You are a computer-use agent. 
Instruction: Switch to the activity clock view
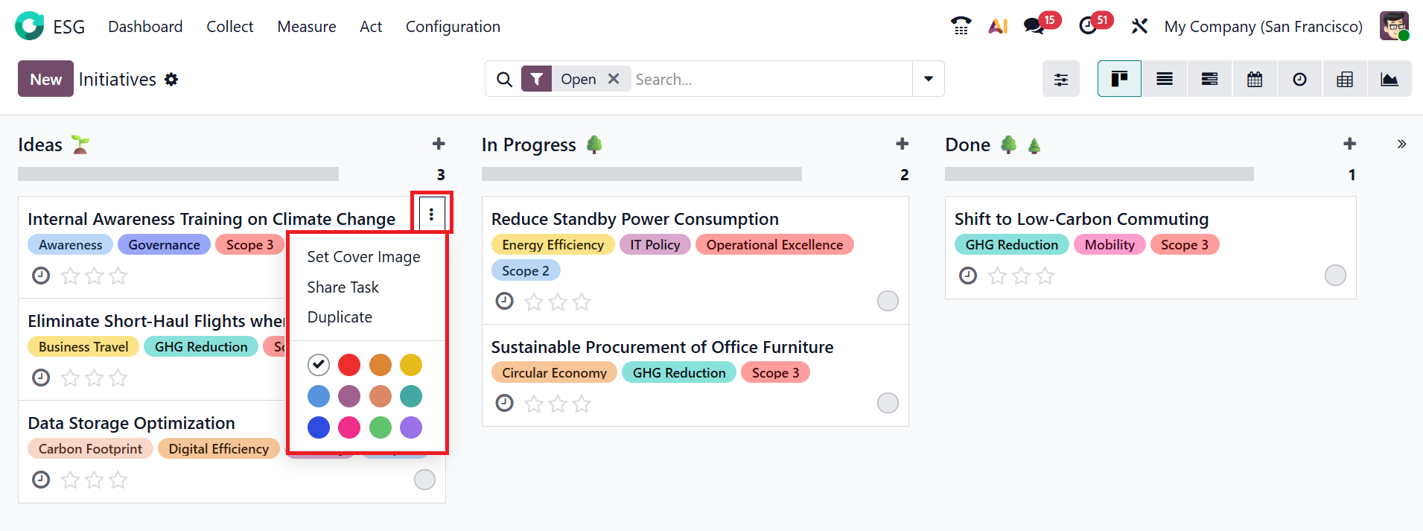point(1299,79)
